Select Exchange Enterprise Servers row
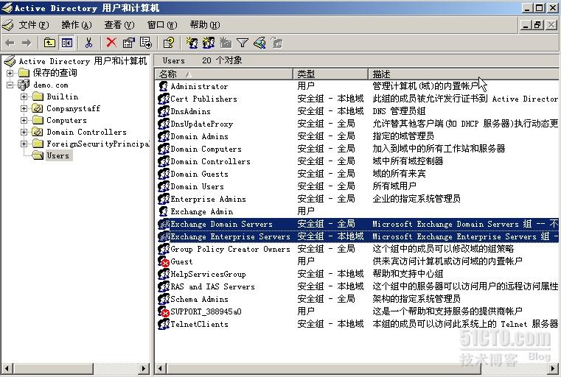This screenshot has width=561, height=377. (358, 236)
